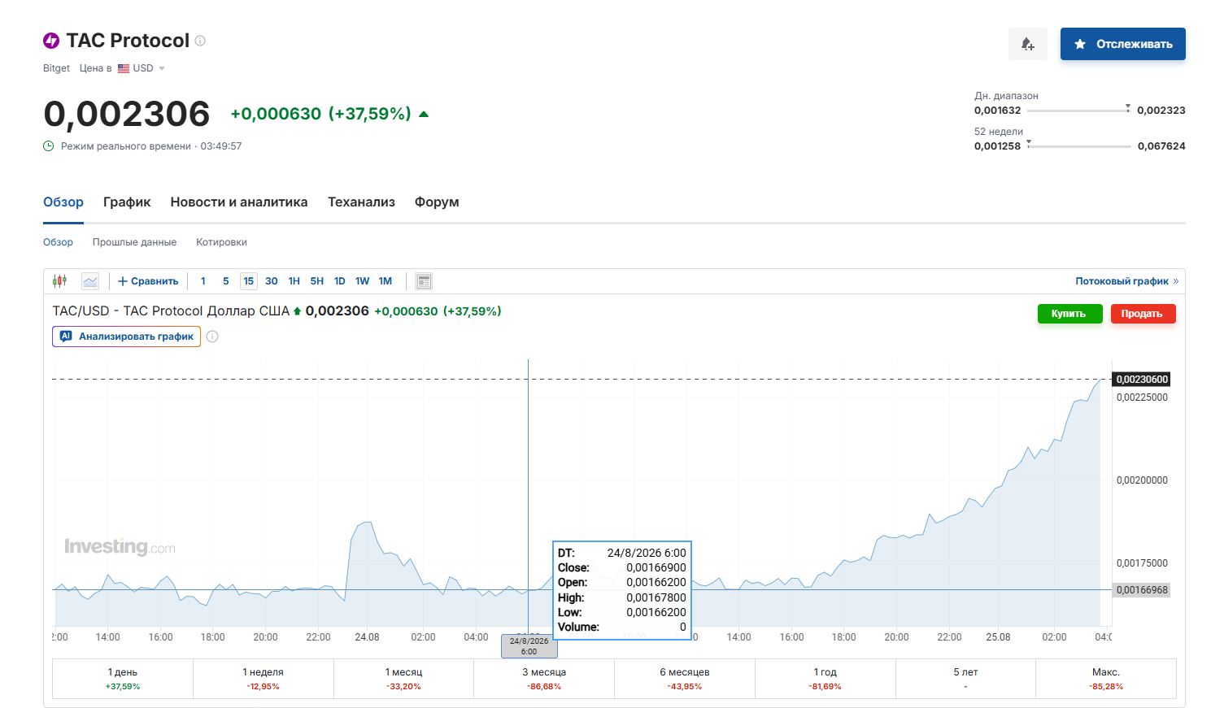The height and width of the screenshot is (708, 1211).
Task: Select the 1H interval
Action: [x=294, y=281]
